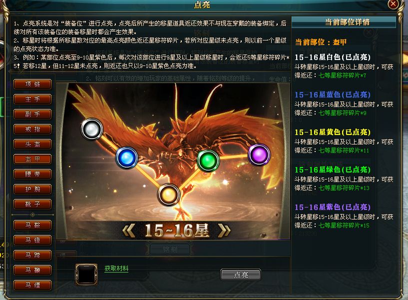The height and width of the screenshot is (300, 408).
Task: Select the 盔甲 slot
Action: (x=32, y=159)
